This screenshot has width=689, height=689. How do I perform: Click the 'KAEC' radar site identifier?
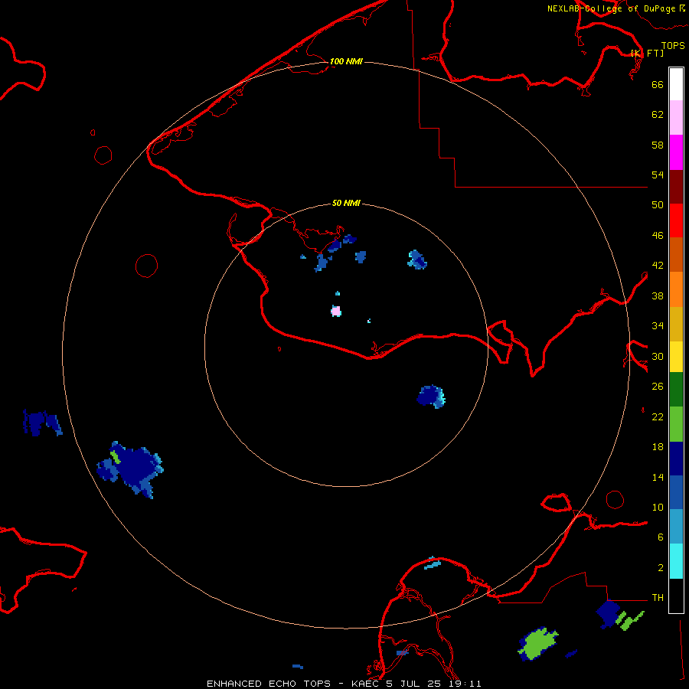point(365,684)
